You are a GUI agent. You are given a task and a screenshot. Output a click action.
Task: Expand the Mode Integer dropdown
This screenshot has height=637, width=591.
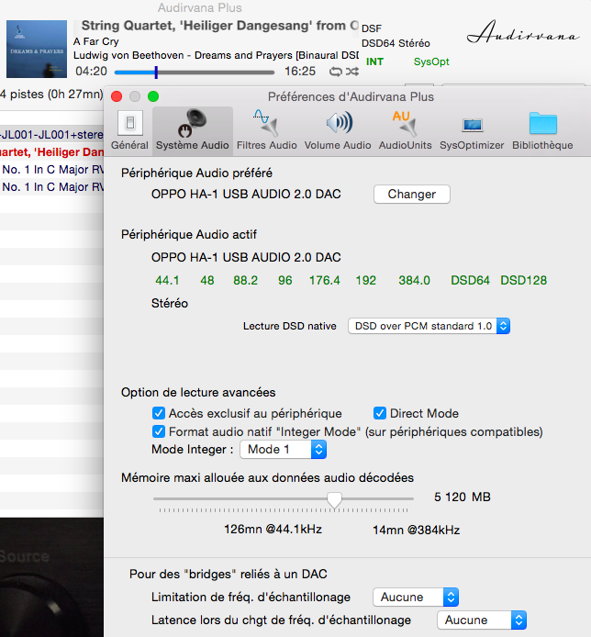coord(283,450)
